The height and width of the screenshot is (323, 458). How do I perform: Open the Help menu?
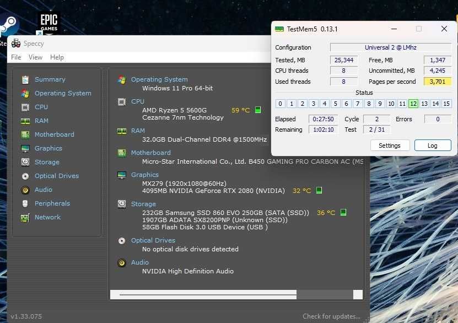57,57
